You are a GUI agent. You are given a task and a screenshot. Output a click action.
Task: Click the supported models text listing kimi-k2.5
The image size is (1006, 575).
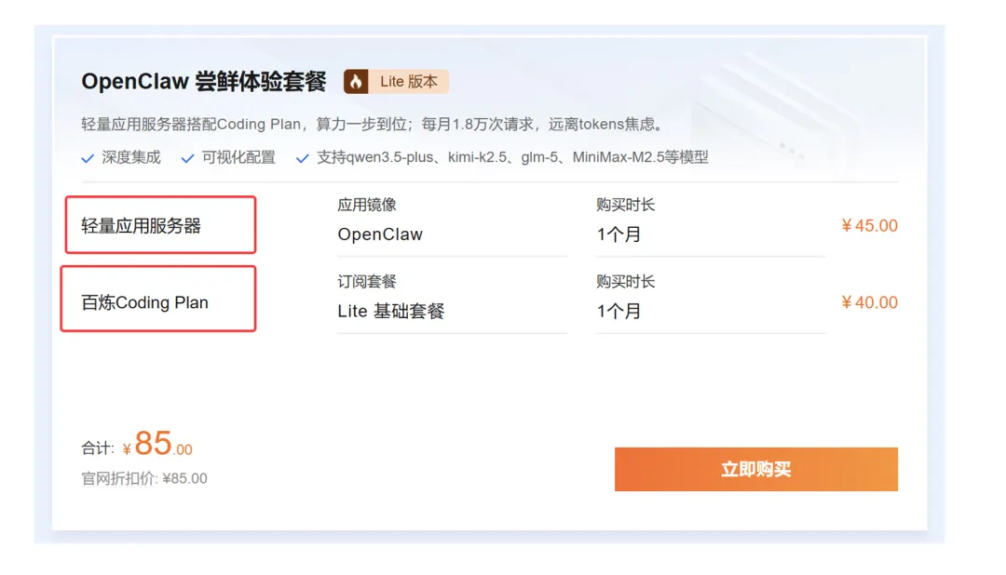(512, 157)
